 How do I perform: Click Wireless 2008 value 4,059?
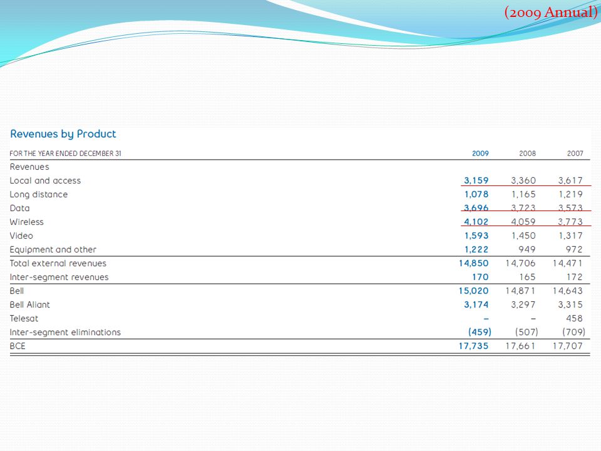(523, 222)
